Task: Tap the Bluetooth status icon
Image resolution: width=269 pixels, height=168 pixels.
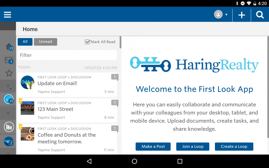Action: point(237,3)
